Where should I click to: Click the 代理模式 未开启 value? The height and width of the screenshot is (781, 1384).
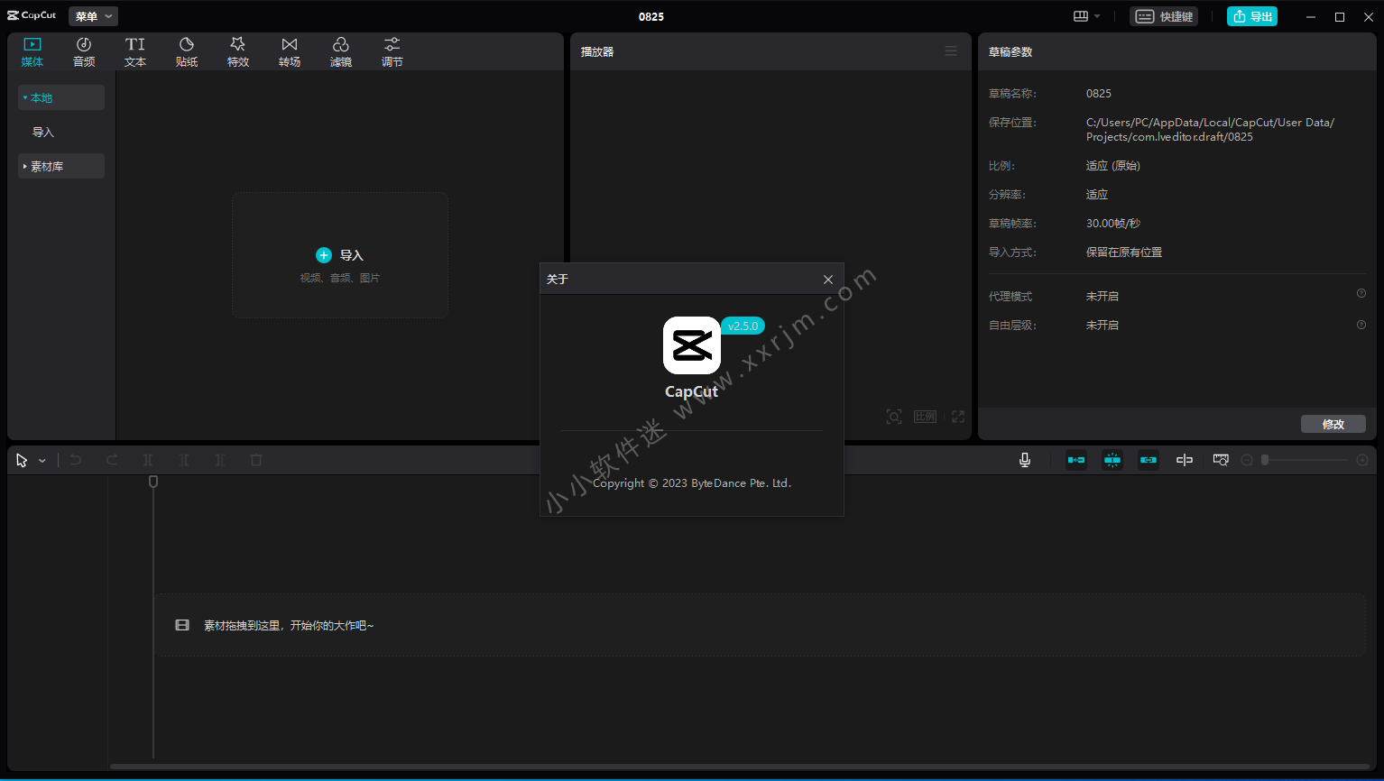coord(1103,297)
